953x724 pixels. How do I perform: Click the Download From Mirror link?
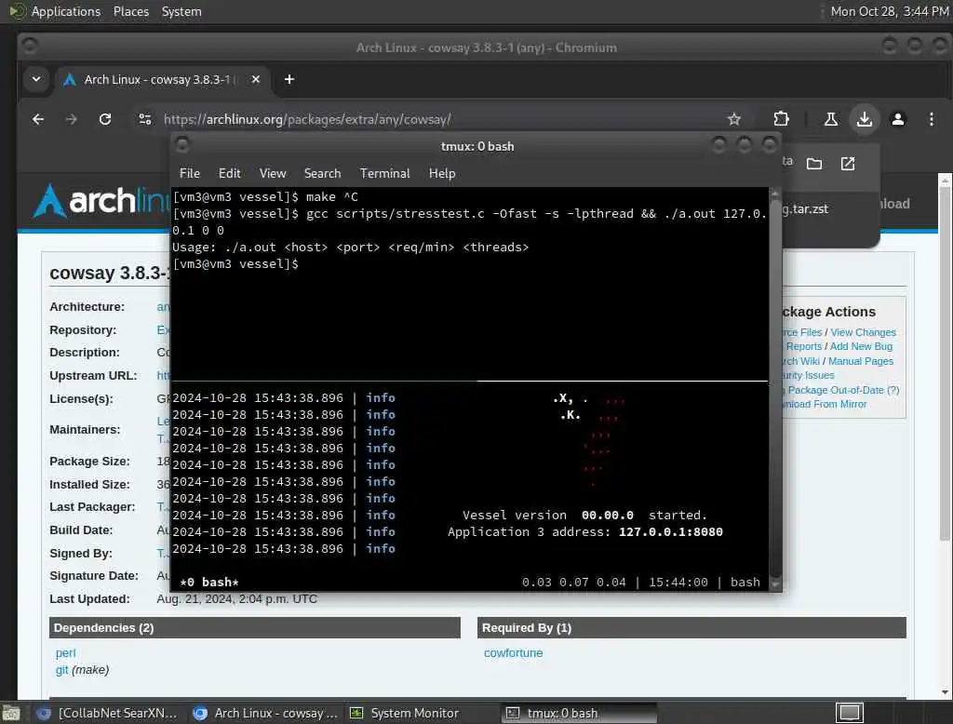click(825, 404)
